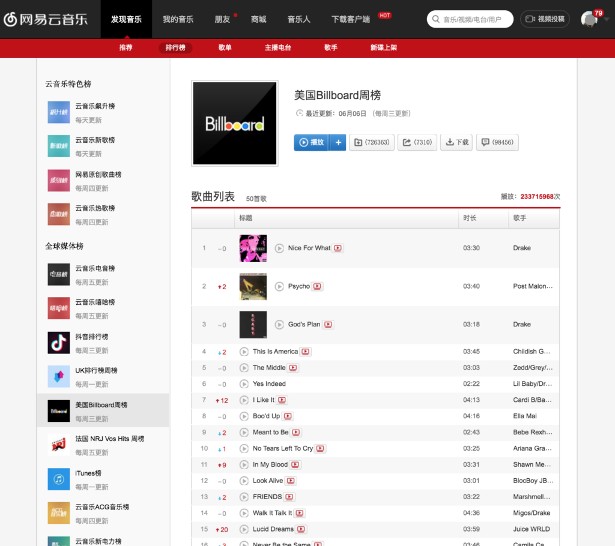Viewport: 615px width, 546px height.
Task: Open the 云音乐新歌榜 chart in sidebar
Action: pos(103,146)
